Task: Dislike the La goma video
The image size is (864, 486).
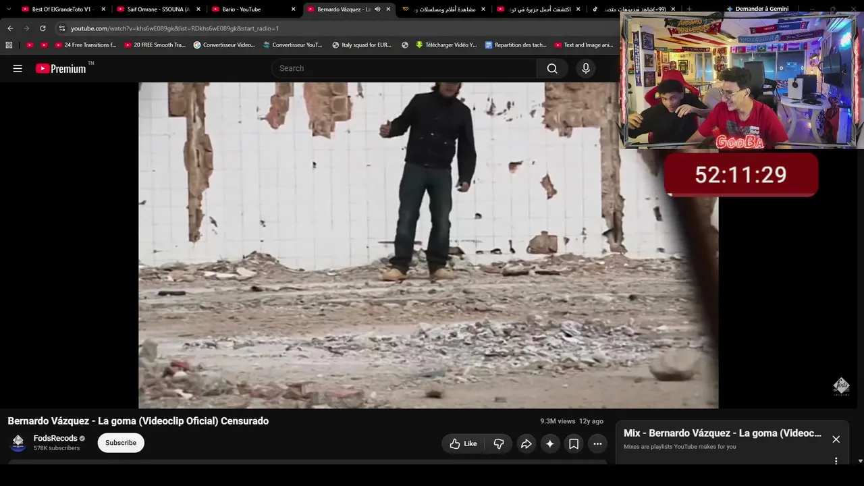Action: point(499,443)
